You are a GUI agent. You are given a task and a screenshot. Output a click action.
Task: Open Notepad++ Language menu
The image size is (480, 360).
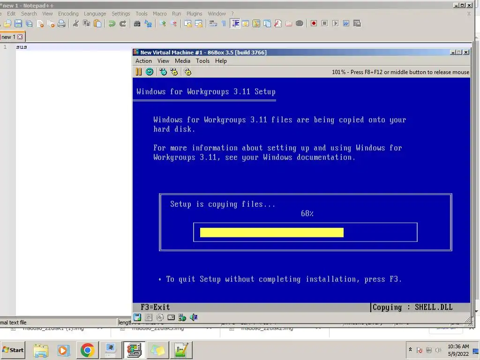coord(95,14)
